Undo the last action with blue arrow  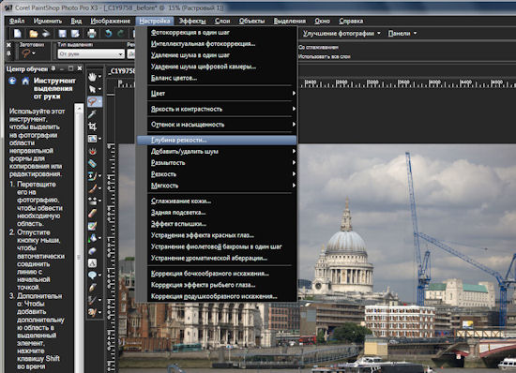click(x=108, y=33)
